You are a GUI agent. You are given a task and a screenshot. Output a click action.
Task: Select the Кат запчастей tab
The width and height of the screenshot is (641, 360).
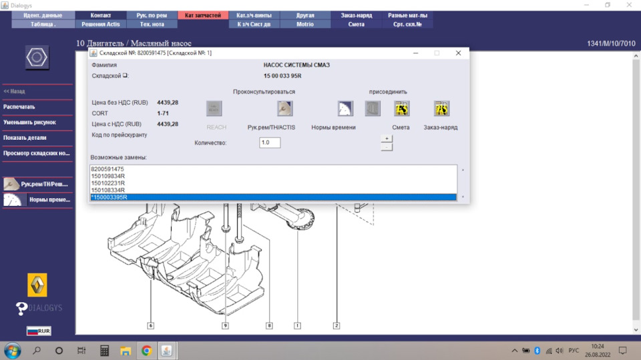[x=203, y=15]
